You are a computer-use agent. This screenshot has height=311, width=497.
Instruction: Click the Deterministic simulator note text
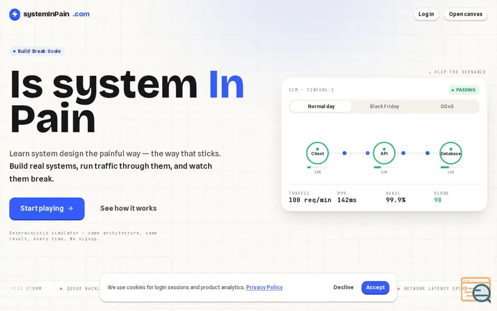83,236
